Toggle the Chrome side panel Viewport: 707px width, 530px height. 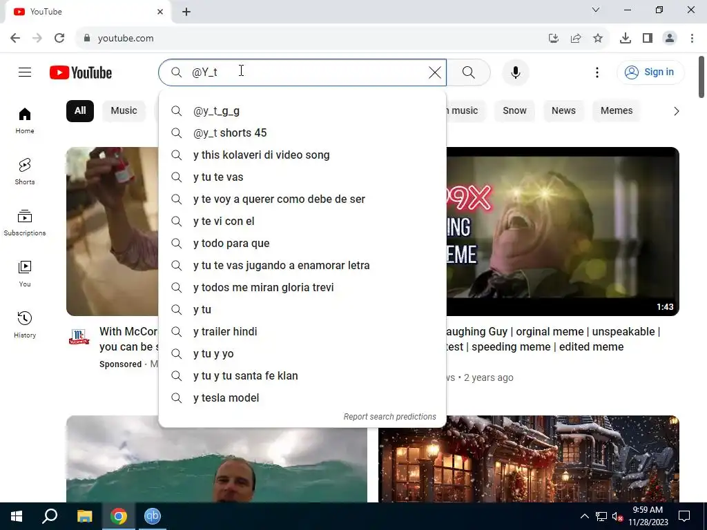pyautogui.click(x=648, y=39)
